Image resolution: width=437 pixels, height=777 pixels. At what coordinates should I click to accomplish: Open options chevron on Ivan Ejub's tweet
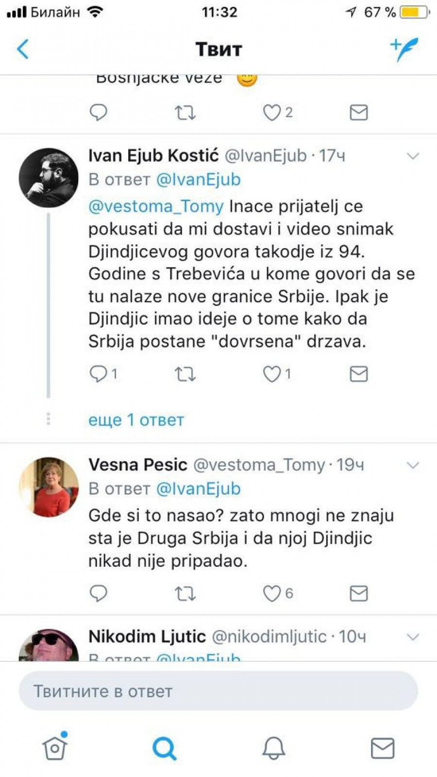pos(413,156)
